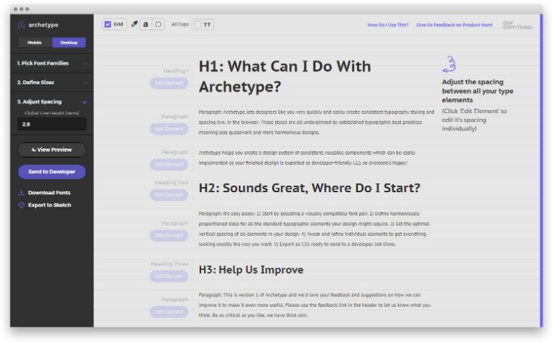
Task: Edit Element for Heading 1
Action: coord(169,84)
